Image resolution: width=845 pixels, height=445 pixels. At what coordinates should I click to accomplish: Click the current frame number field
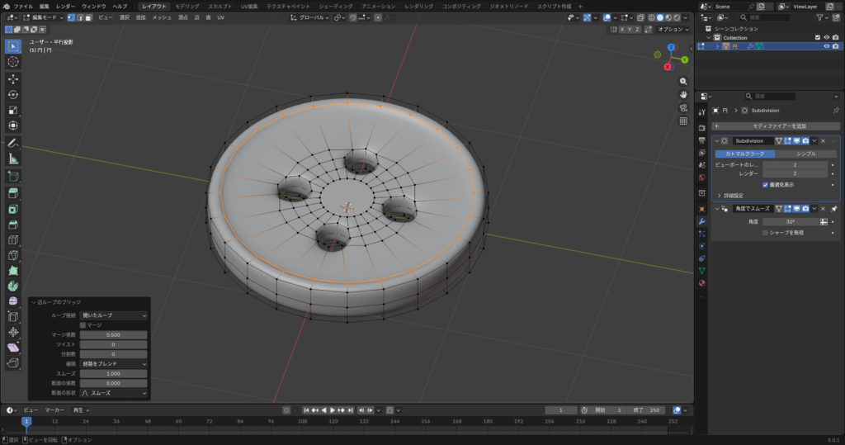[561, 410]
